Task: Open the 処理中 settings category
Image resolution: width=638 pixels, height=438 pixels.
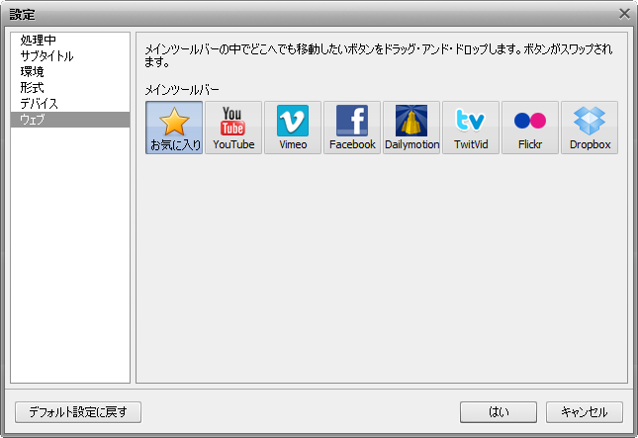Action: coord(70,41)
